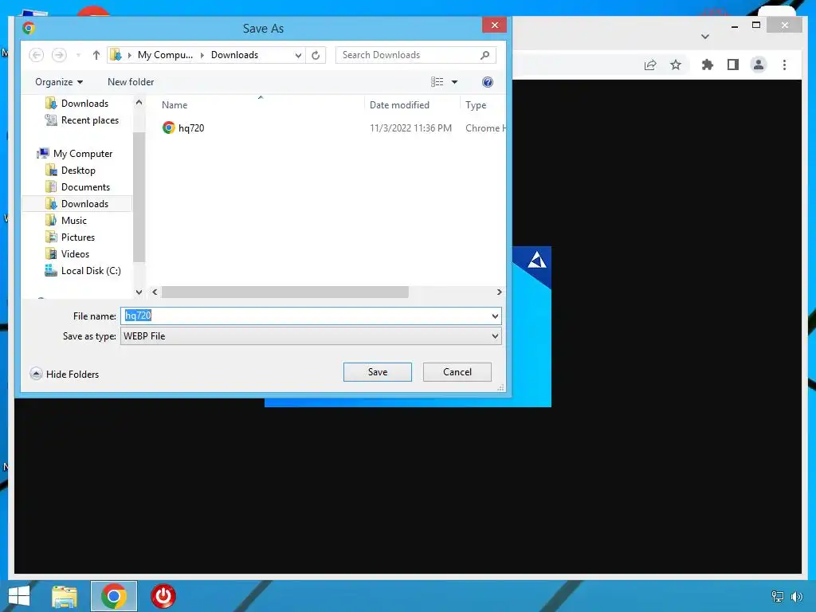
Task: Click the horizontal scrollbar left arrow
Action: coord(155,292)
